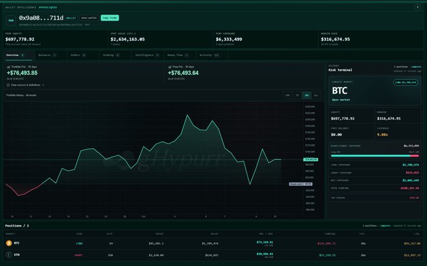Select the ALL chart range

316,95
